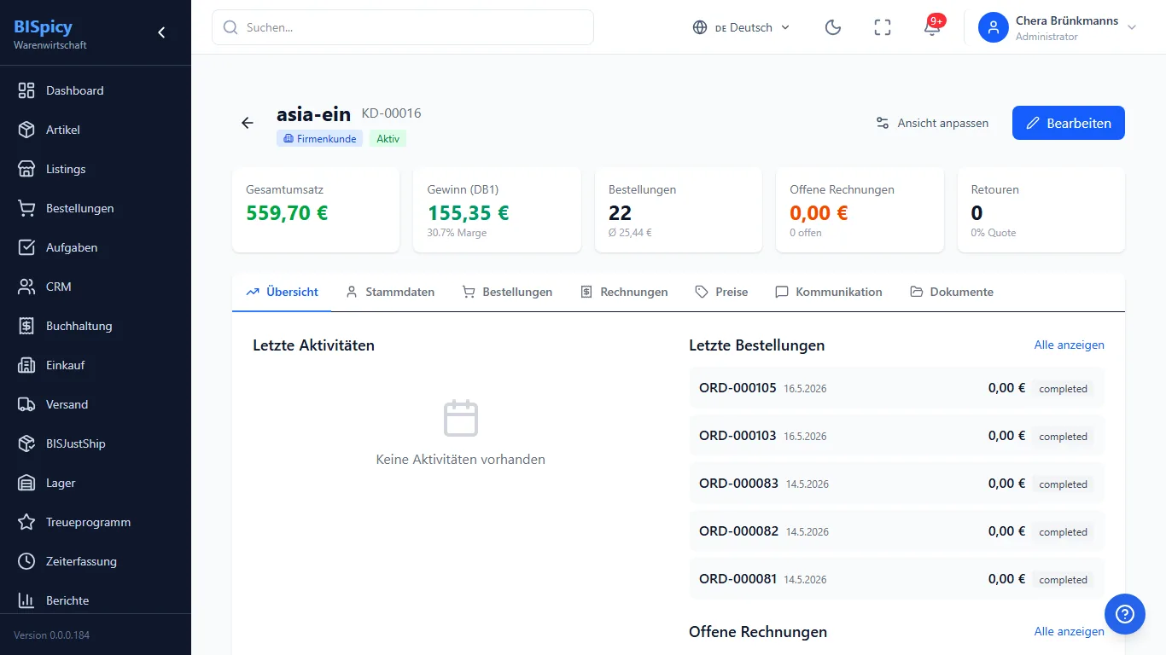Open order ORD-000082
The image size is (1166, 655).
896,531
